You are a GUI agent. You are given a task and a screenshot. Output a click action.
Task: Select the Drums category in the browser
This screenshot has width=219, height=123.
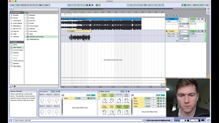15,18
